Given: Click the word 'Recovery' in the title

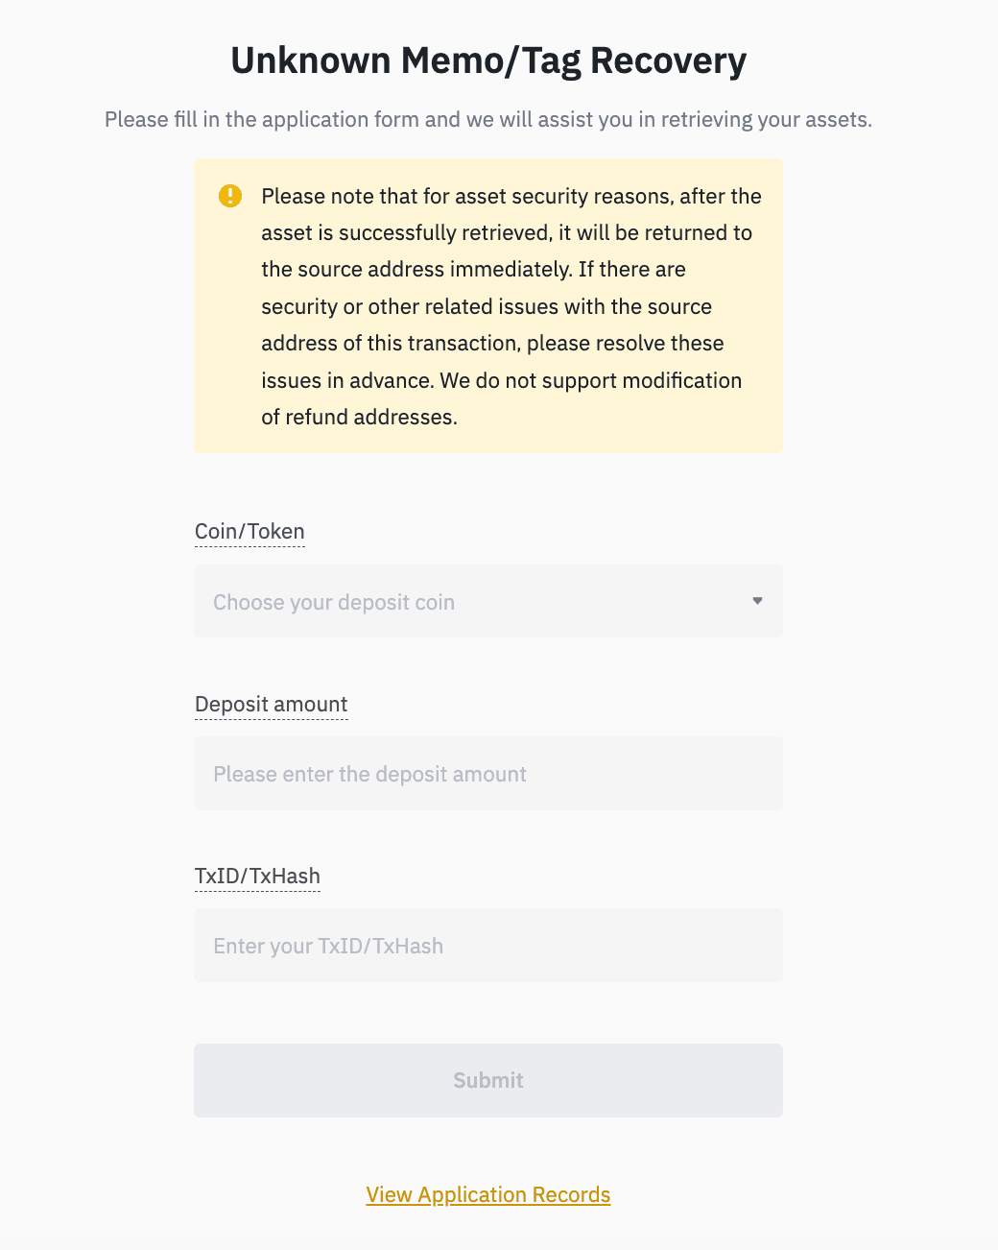Looking at the screenshot, I should [668, 60].
